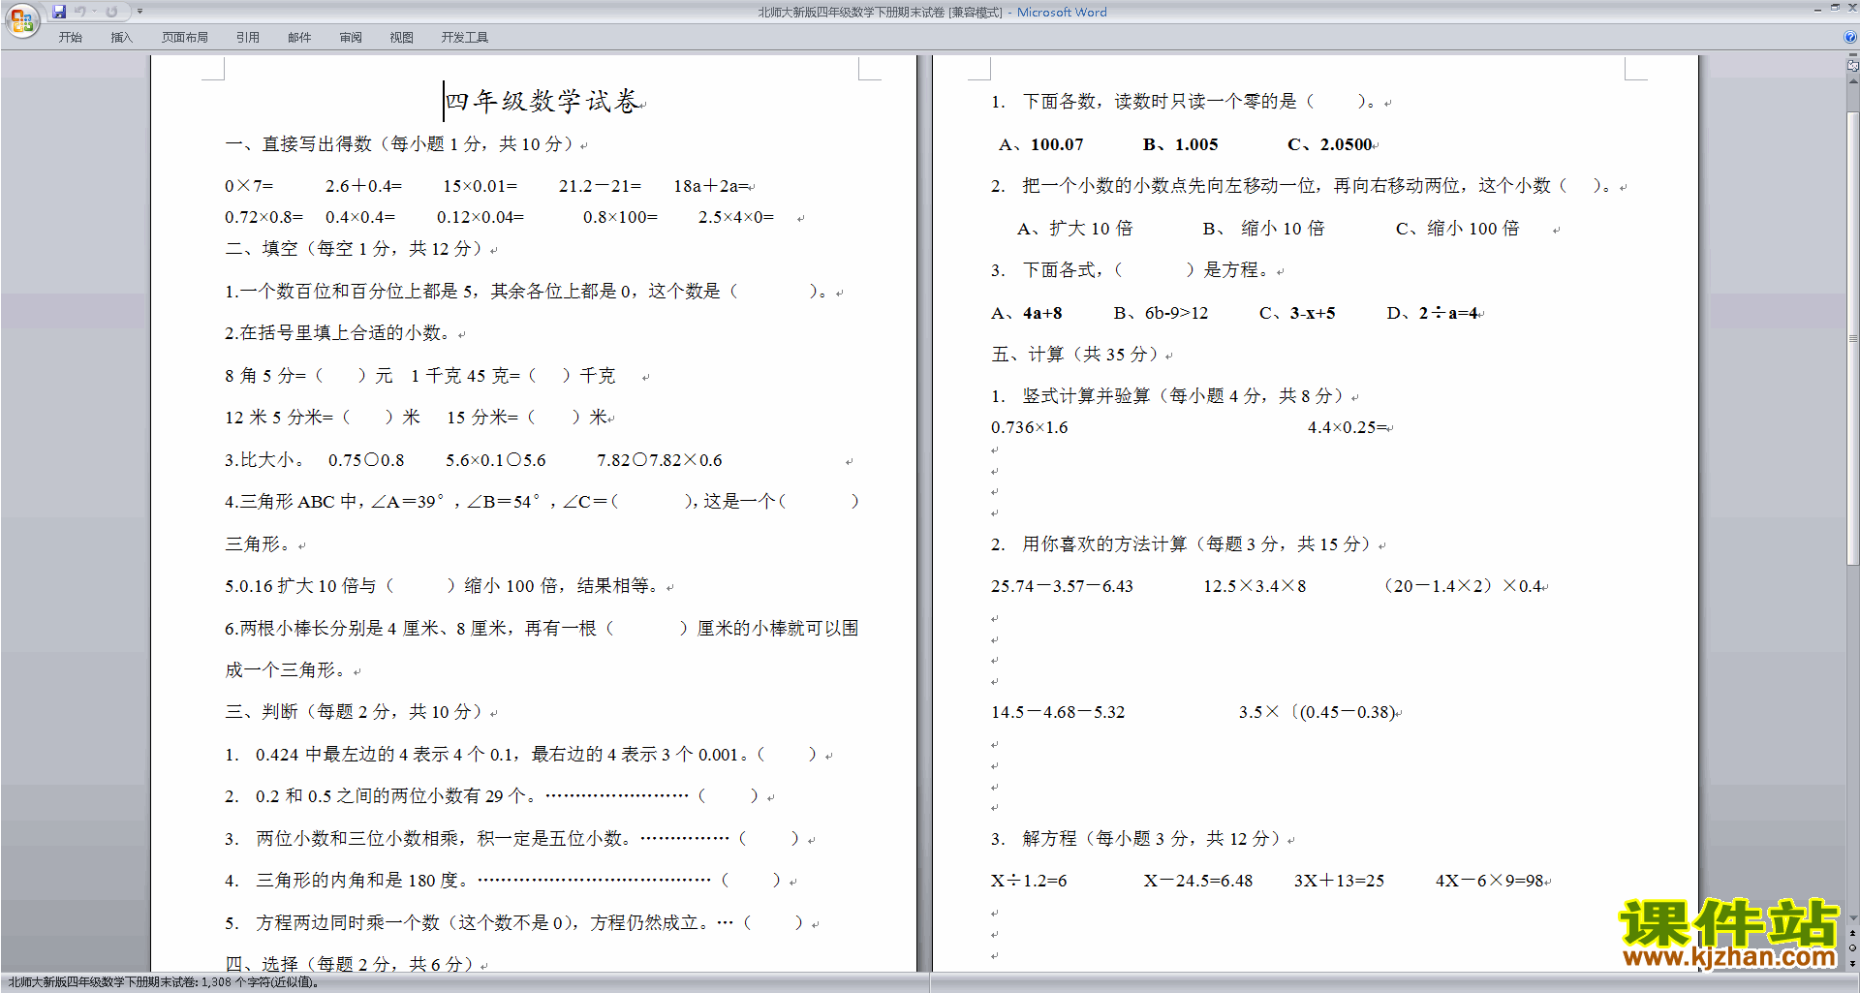Switch to the 引用 tab
Viewport: 1860px width, 993px height.
point(248,38)
